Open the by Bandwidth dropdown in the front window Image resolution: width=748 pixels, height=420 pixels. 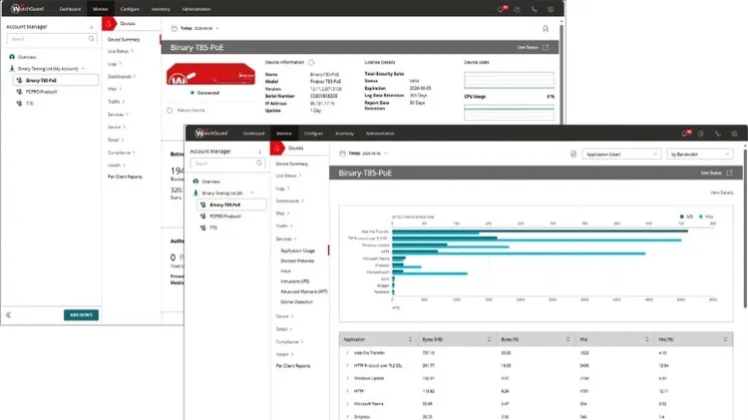(x=699, y=155)
